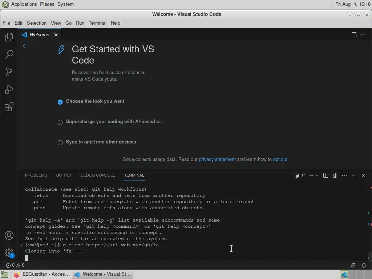
Task: Click the 'push' git command line in terminal
Action: click(118, 208)
